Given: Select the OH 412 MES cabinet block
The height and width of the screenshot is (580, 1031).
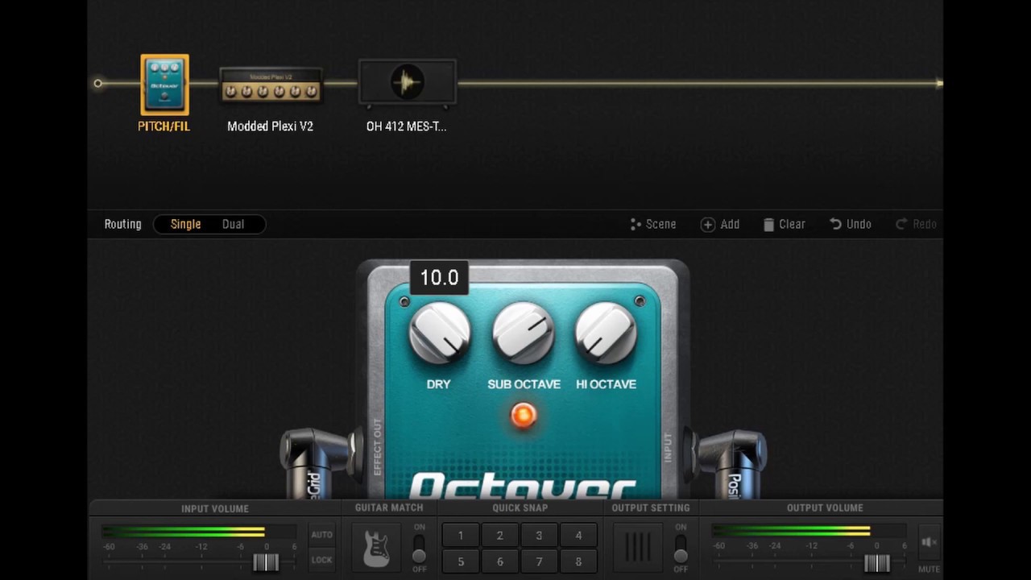Looking at the screenshot, I should [x=407, y=83].
